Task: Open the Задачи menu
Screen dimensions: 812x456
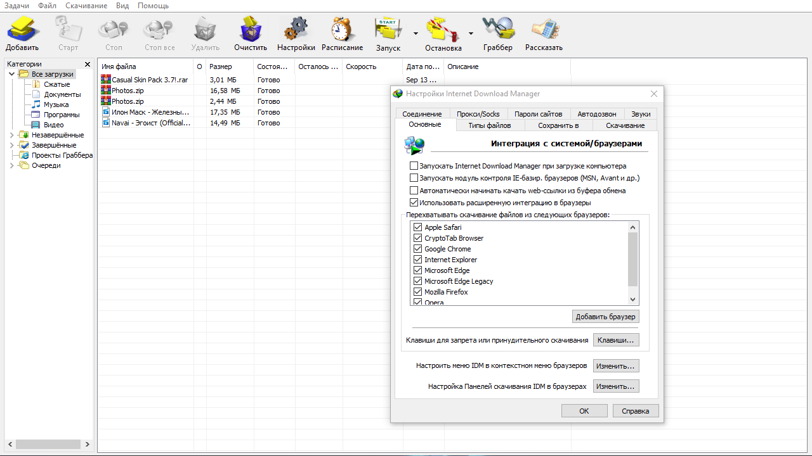Action: point(17,6)
